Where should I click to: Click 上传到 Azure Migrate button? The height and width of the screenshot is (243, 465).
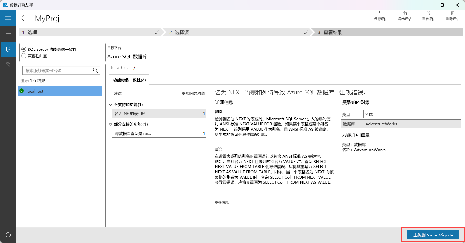pos(433,235)
